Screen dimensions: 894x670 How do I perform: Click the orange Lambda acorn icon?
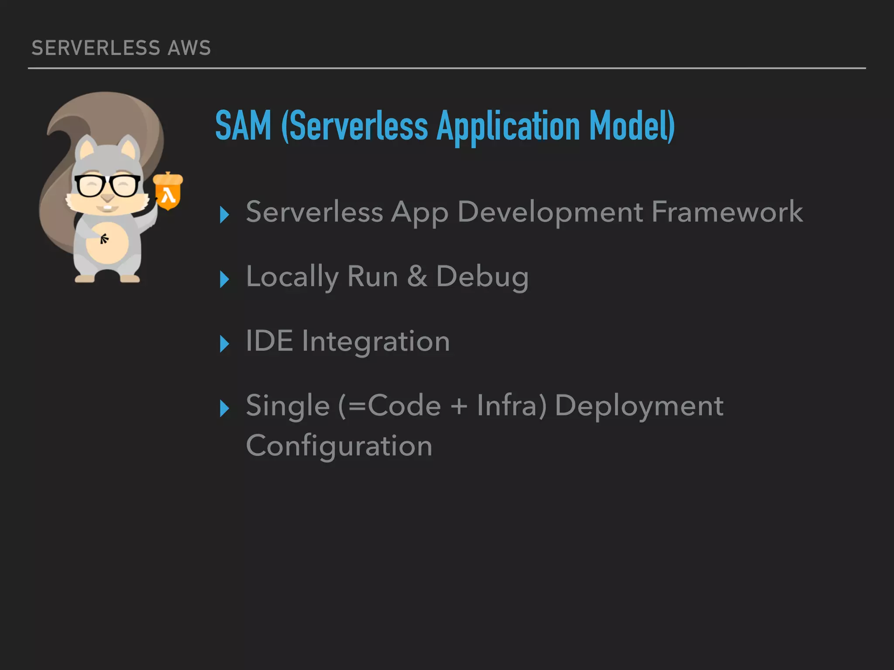(168, 191)
